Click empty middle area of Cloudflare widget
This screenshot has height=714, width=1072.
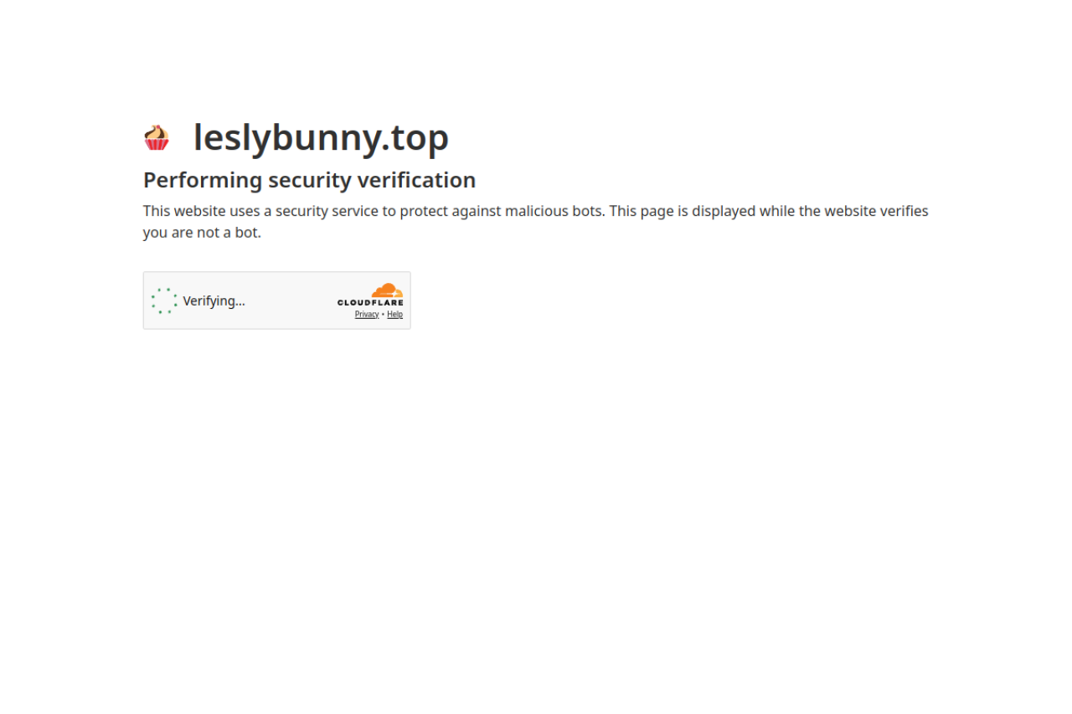pos(289,300)
